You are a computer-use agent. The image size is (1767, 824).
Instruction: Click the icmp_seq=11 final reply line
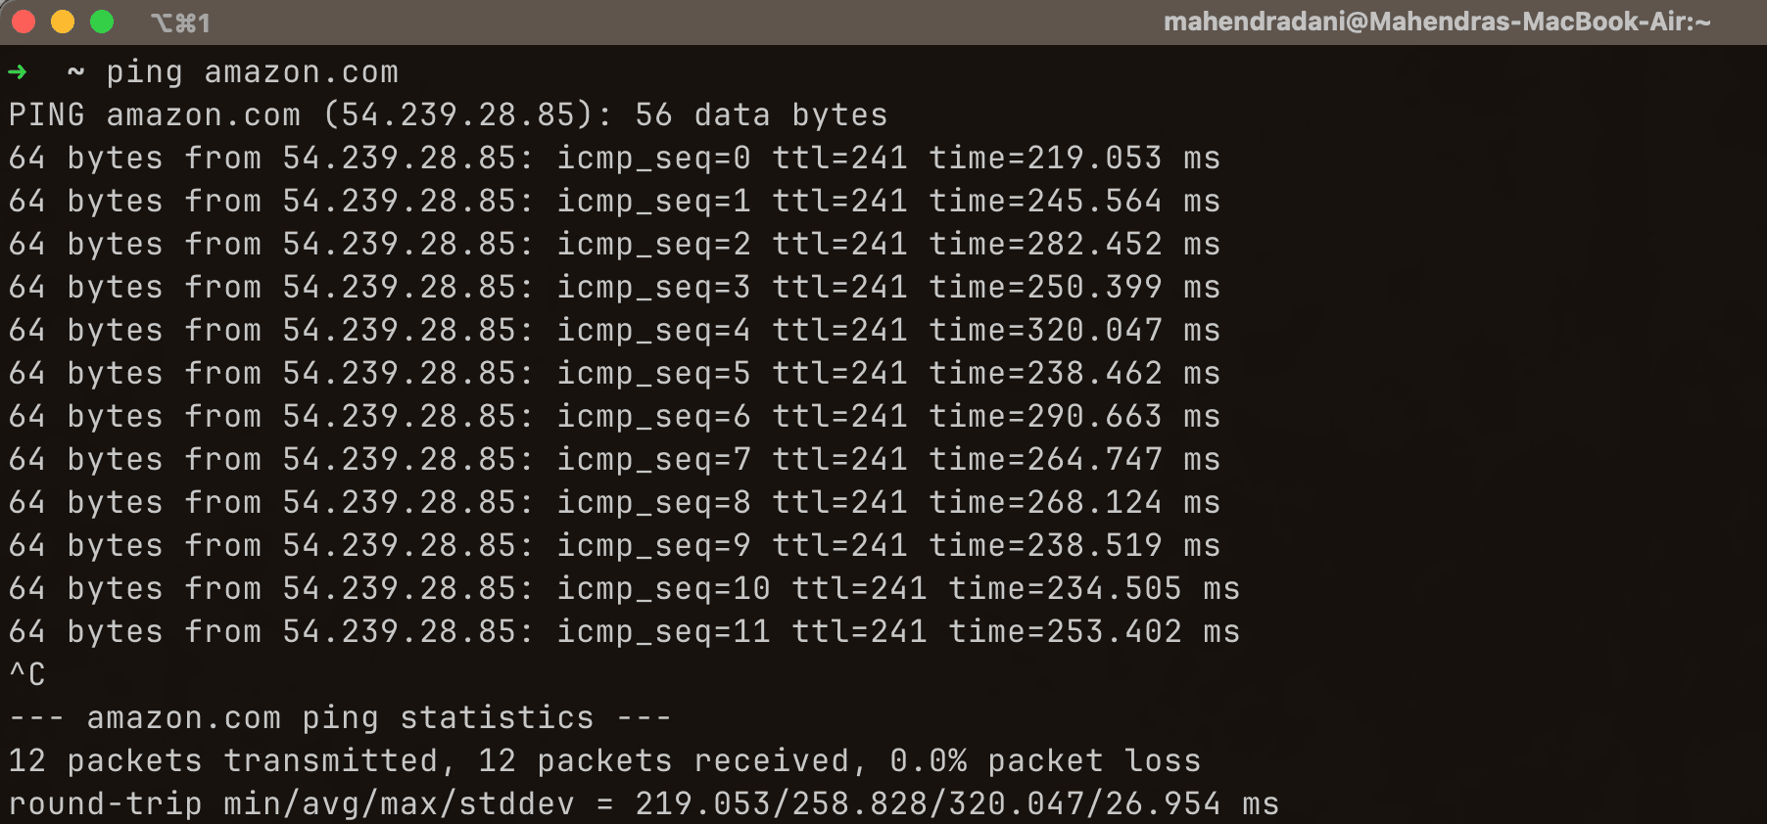[662, 631]
